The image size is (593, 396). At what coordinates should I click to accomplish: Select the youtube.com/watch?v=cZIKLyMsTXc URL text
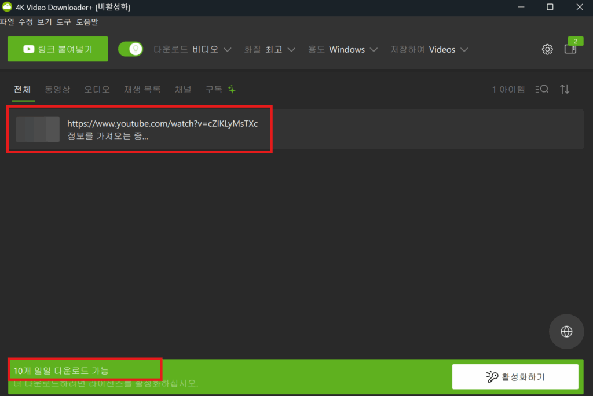pyautogui.click(x=163, y=124)
